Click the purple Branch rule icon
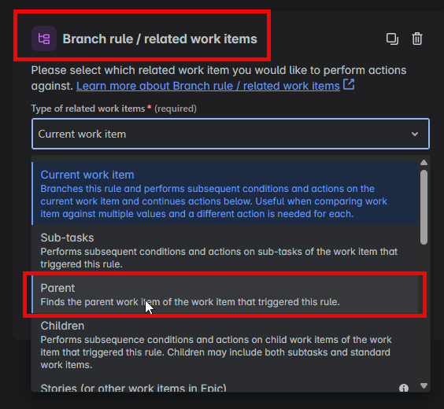Screen dimensions: 444x409 click(44, 39)
